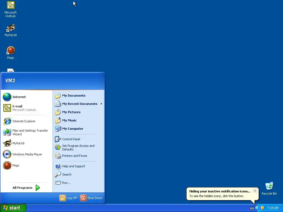This screenshot has height=212, width=283.
Task: Close the notification icons balloon tip
Action: [255, 191]
